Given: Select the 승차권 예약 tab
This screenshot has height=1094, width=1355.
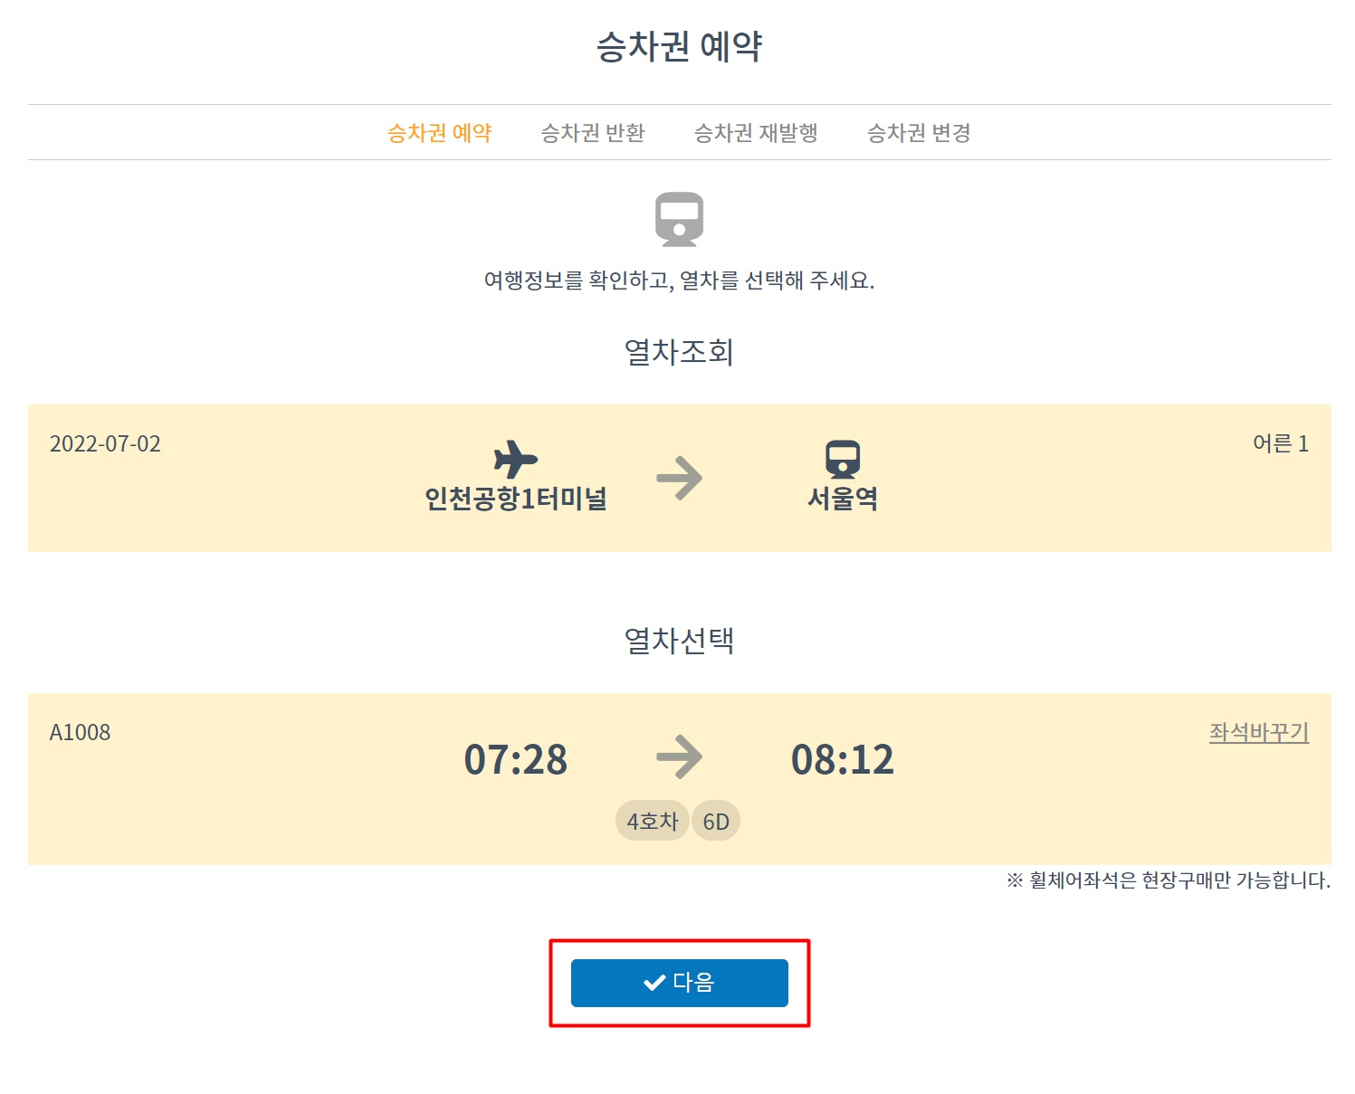Looking at the screenshot, I should click(x=441, y=133).
